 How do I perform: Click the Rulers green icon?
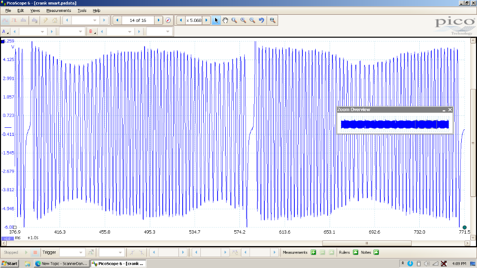355,252
